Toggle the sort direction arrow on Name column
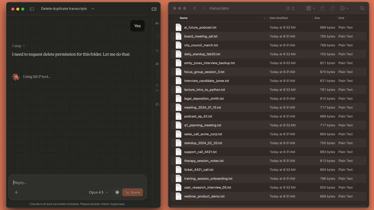The width and height of the screenshot is (374, 210). coord(265,18)
